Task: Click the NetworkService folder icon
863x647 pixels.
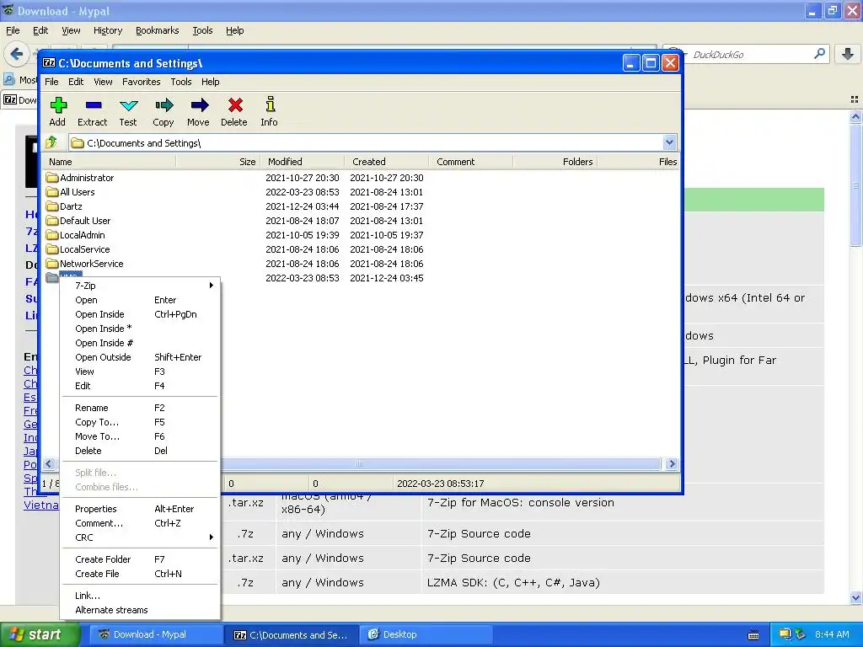Action: (x=52, y=263)
